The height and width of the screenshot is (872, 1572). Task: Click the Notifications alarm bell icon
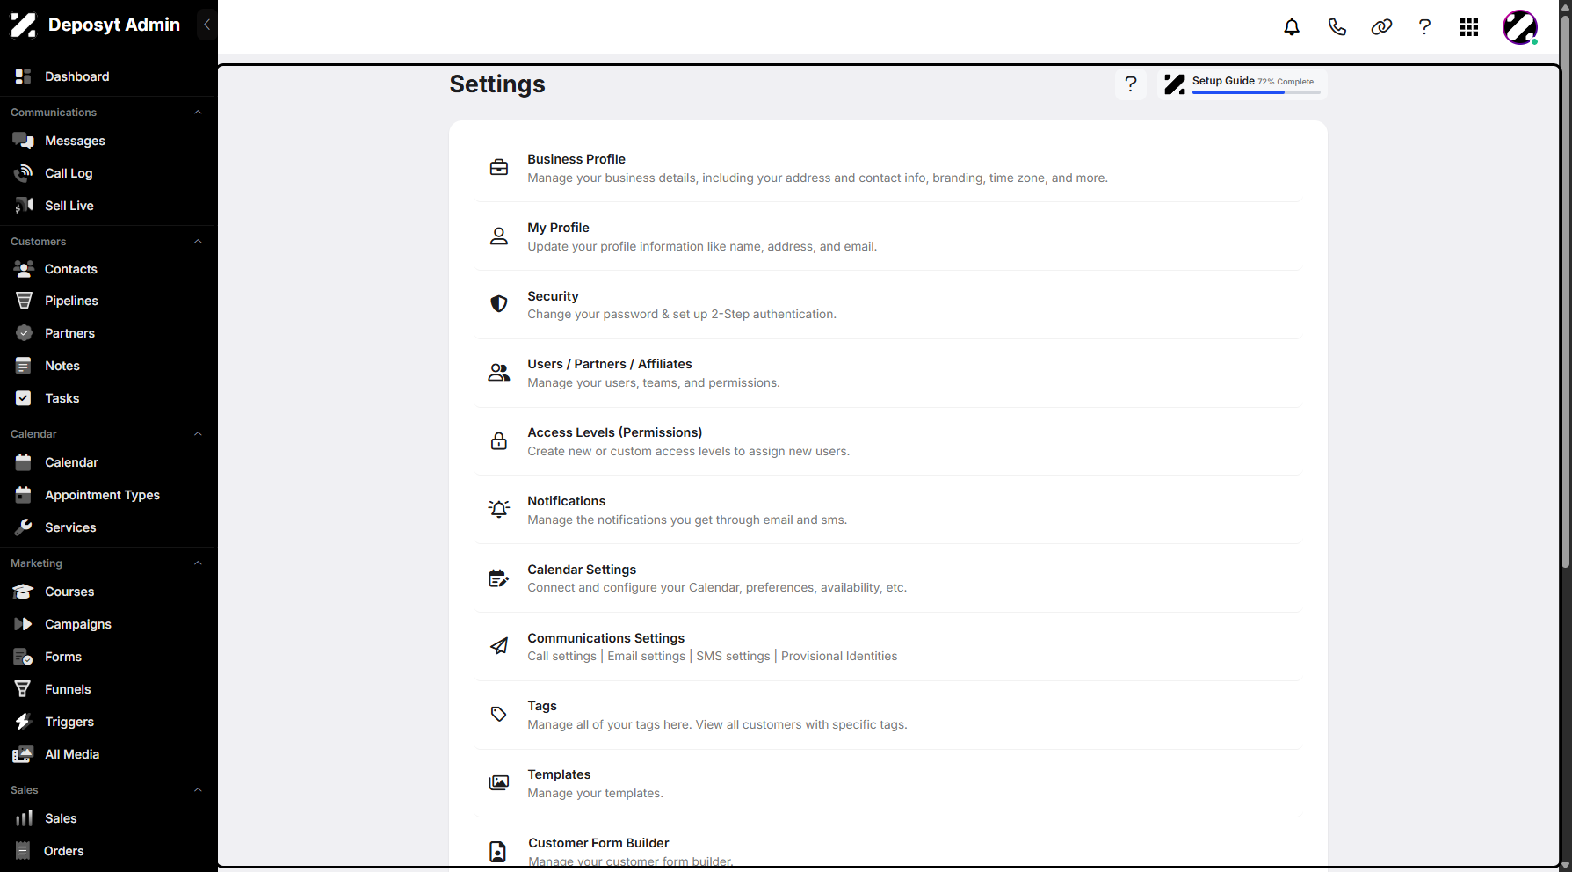coord(499,510)
